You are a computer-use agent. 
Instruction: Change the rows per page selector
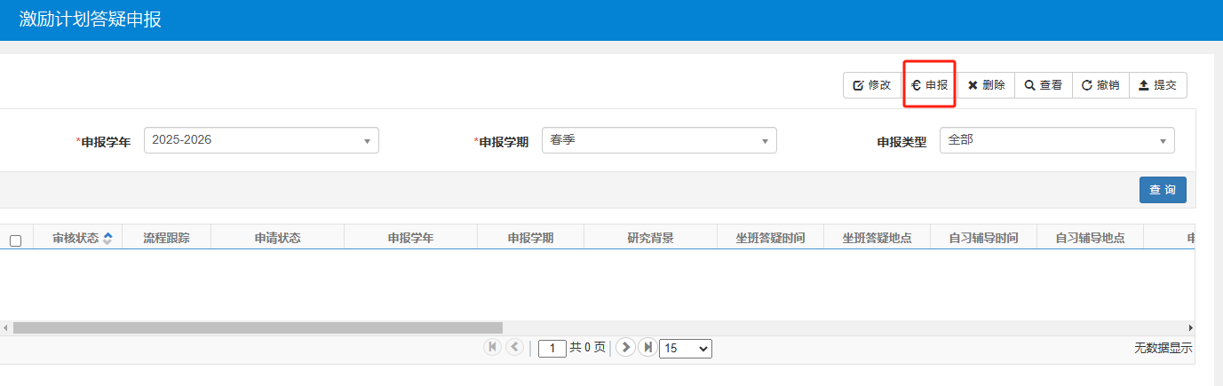click(x=685, y=349)
